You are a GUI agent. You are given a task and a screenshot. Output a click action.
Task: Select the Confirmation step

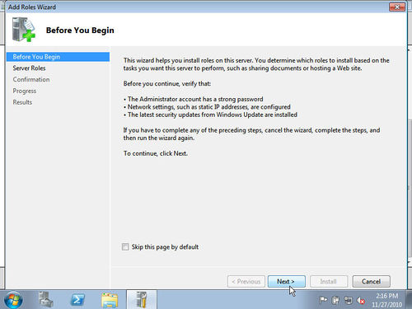point(31,79)
